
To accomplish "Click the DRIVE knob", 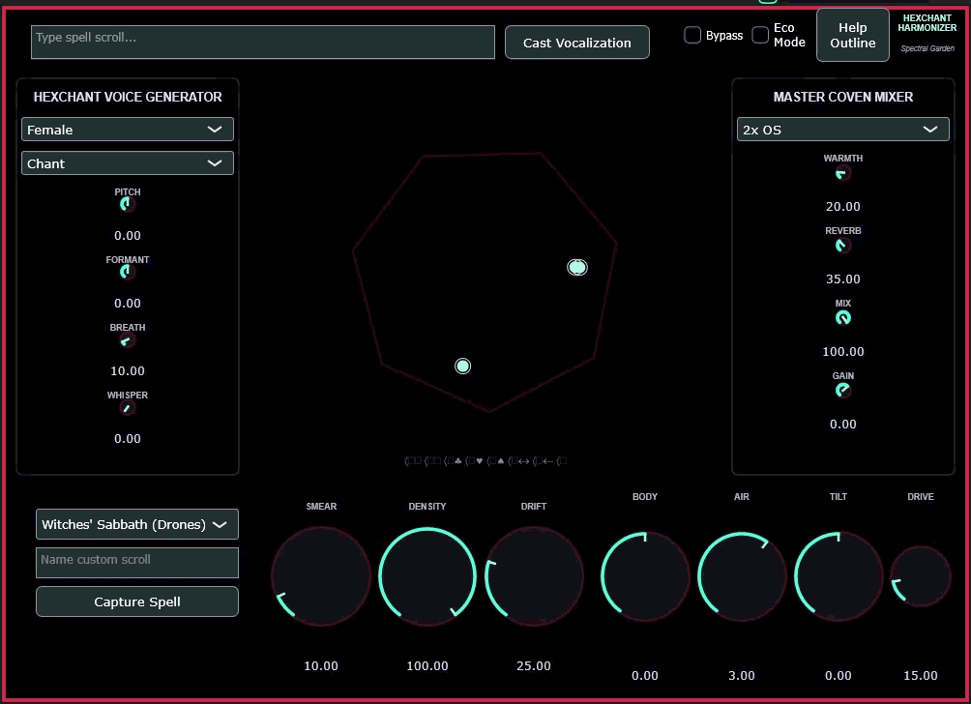I will click(x=920, y=576).
